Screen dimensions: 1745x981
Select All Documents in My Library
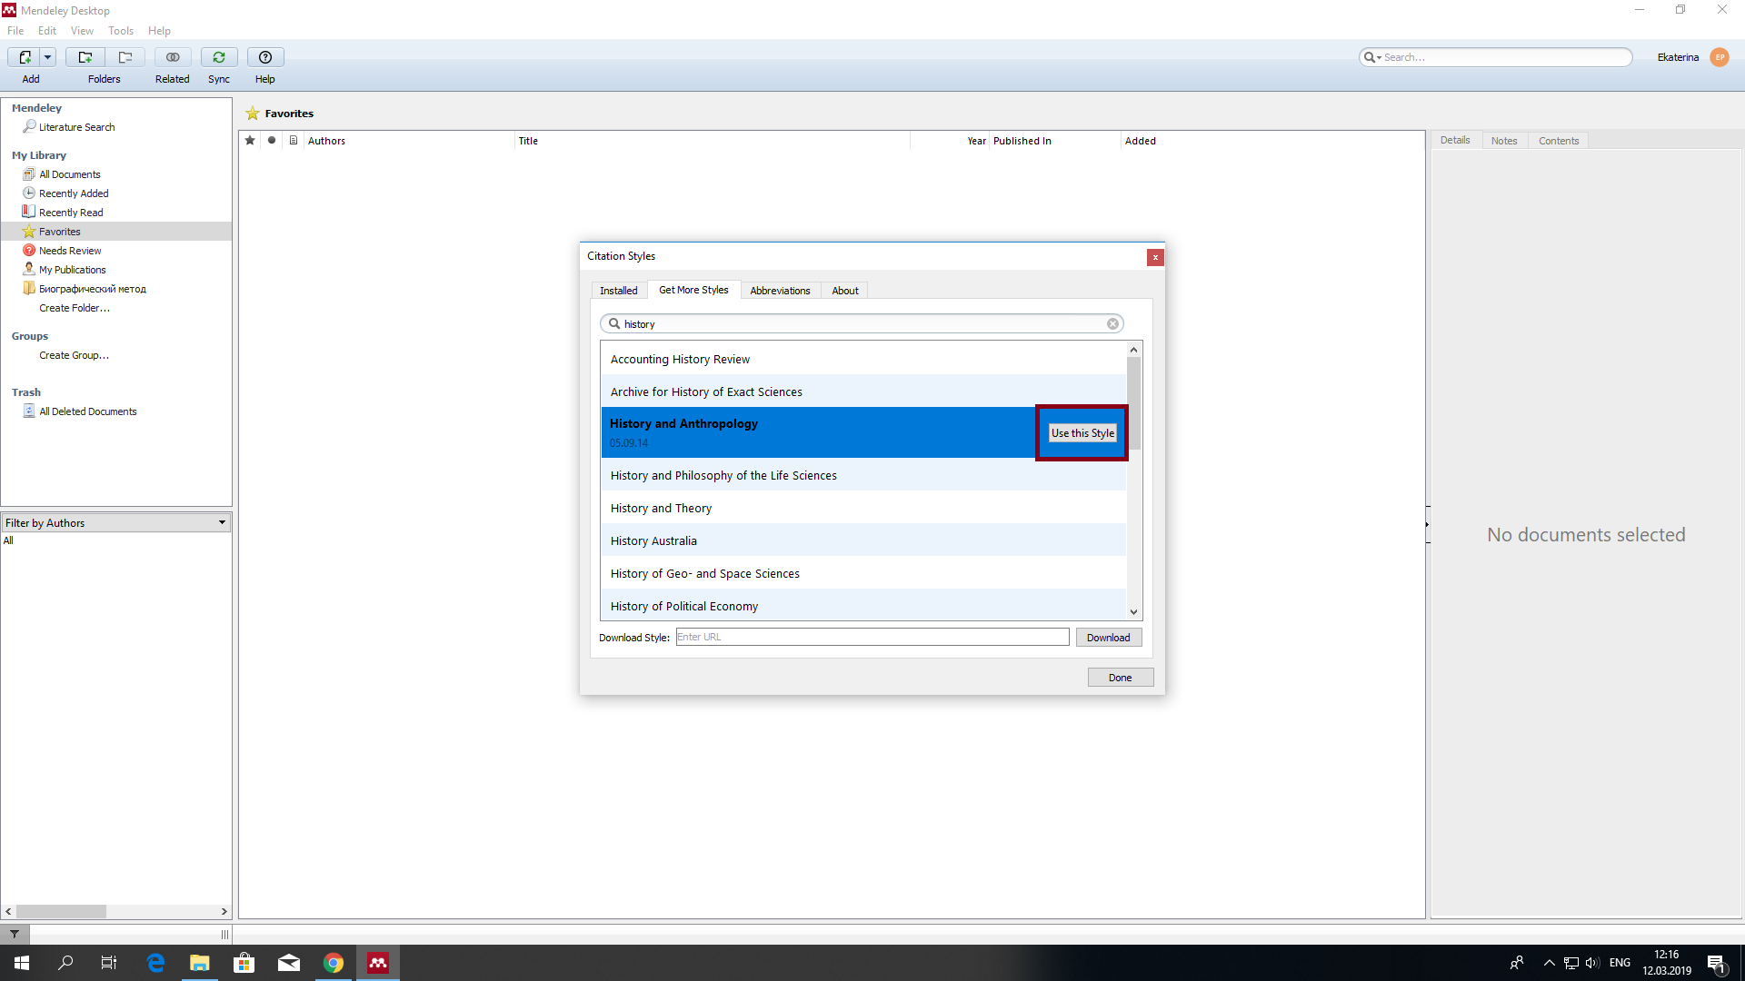tap(69, 174)
